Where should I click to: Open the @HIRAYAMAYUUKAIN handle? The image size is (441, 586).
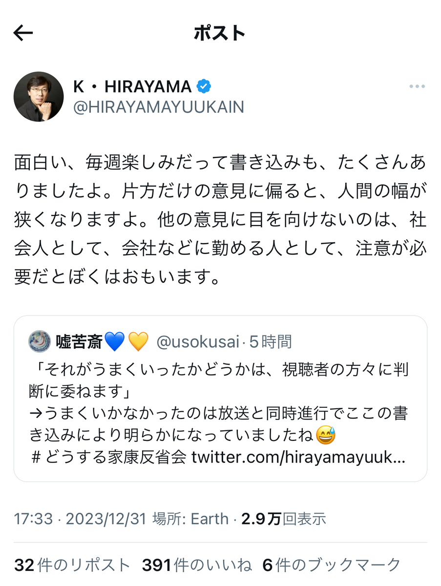tap(158, 107)
